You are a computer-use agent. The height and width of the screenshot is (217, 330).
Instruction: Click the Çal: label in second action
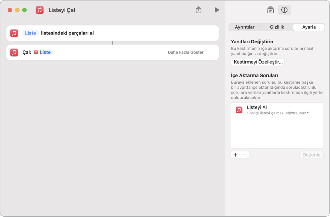tap(27, 52)
